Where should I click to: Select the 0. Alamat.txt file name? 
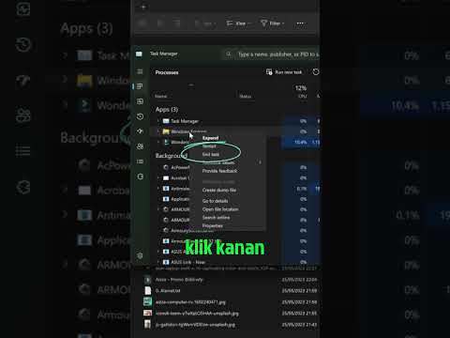coord(168,291)
